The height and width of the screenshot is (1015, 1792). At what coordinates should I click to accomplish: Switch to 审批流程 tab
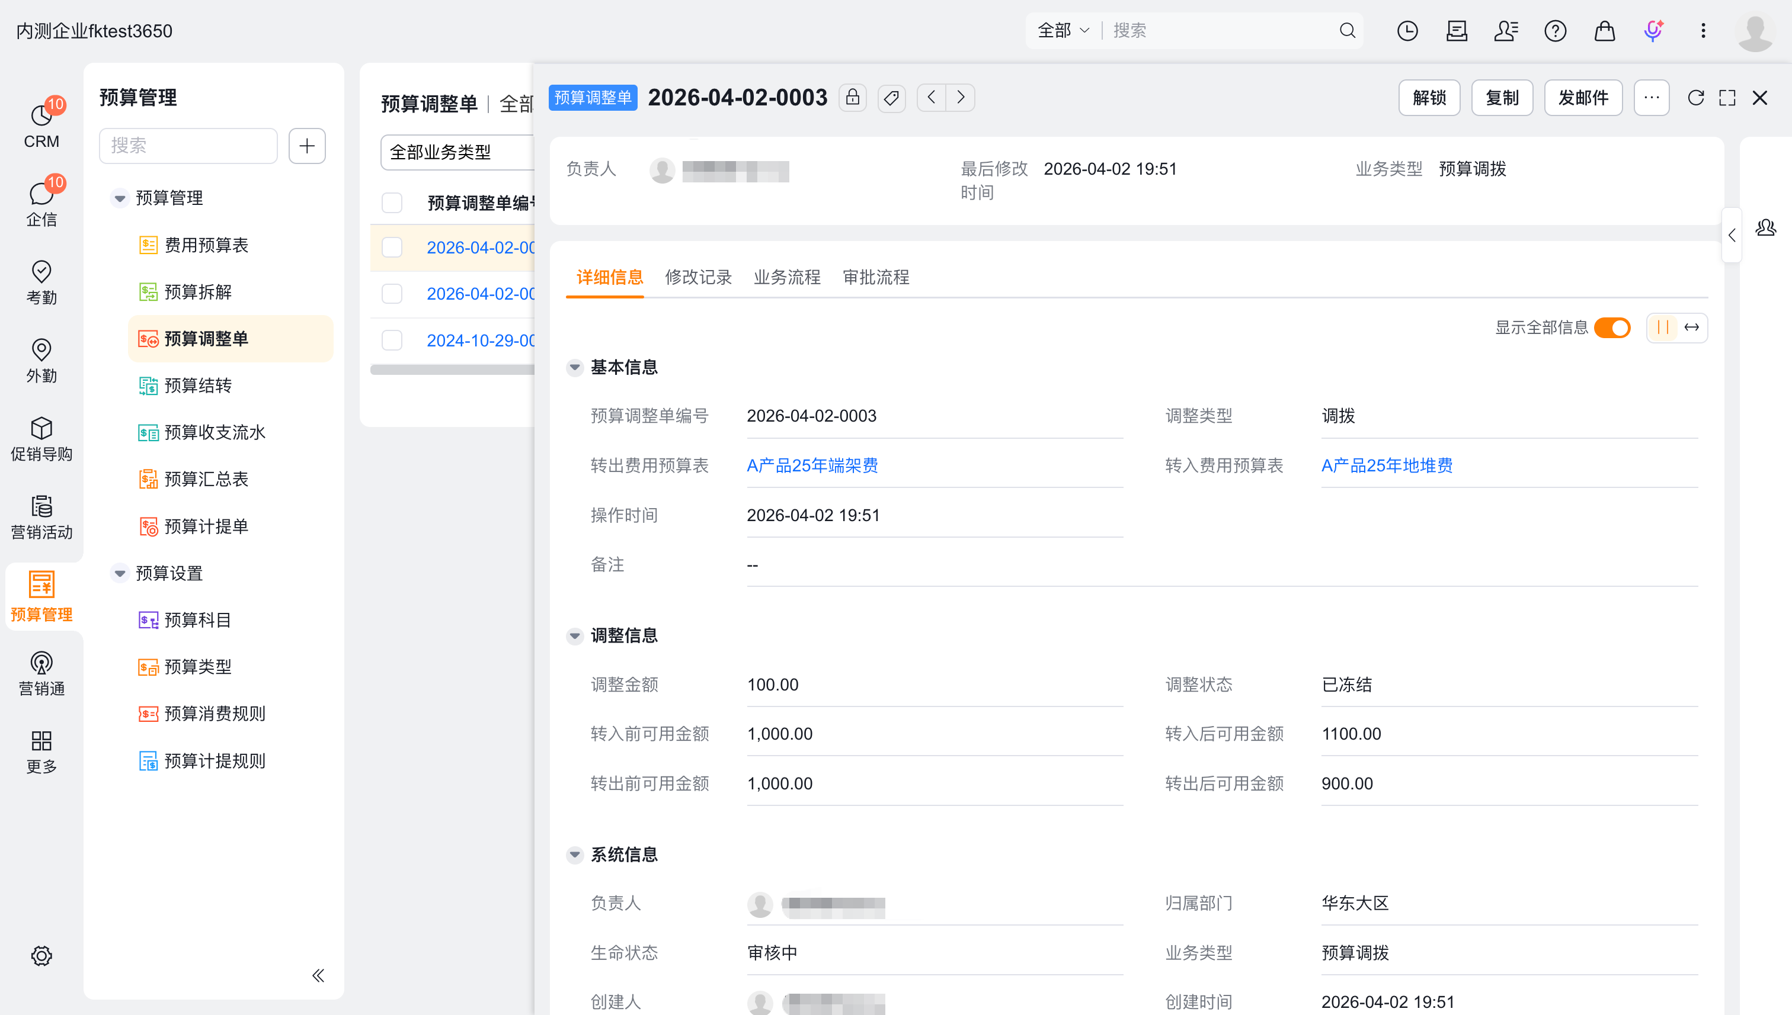tap(876, 278)
